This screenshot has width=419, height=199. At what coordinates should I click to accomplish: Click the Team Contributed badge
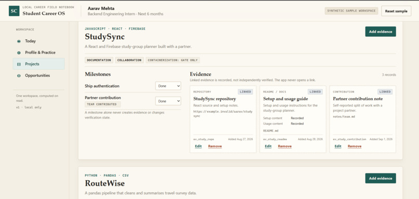point(102,104)
